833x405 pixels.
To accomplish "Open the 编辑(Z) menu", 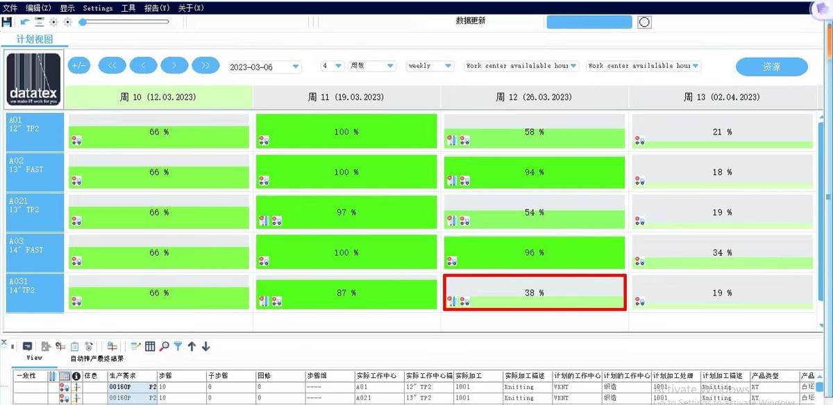I will tap(38, 8).
